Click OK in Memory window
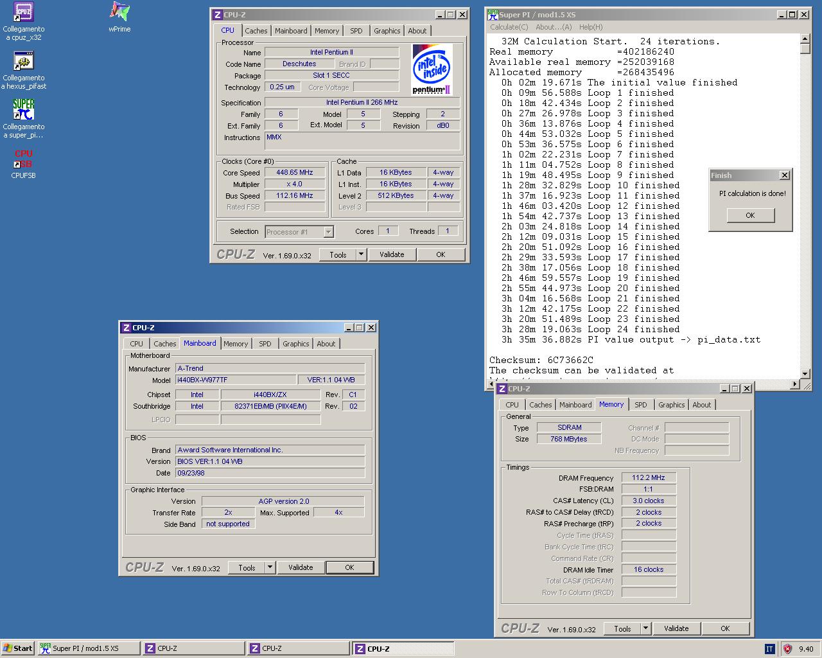The image size is (822, 658). (725, 628)
